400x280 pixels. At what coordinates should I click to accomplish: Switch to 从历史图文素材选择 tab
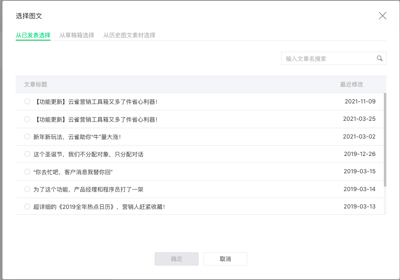pos(129,35)
